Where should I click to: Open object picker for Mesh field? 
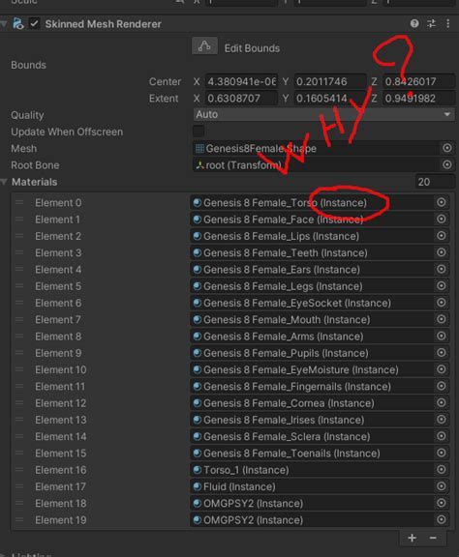click(447, 148)
